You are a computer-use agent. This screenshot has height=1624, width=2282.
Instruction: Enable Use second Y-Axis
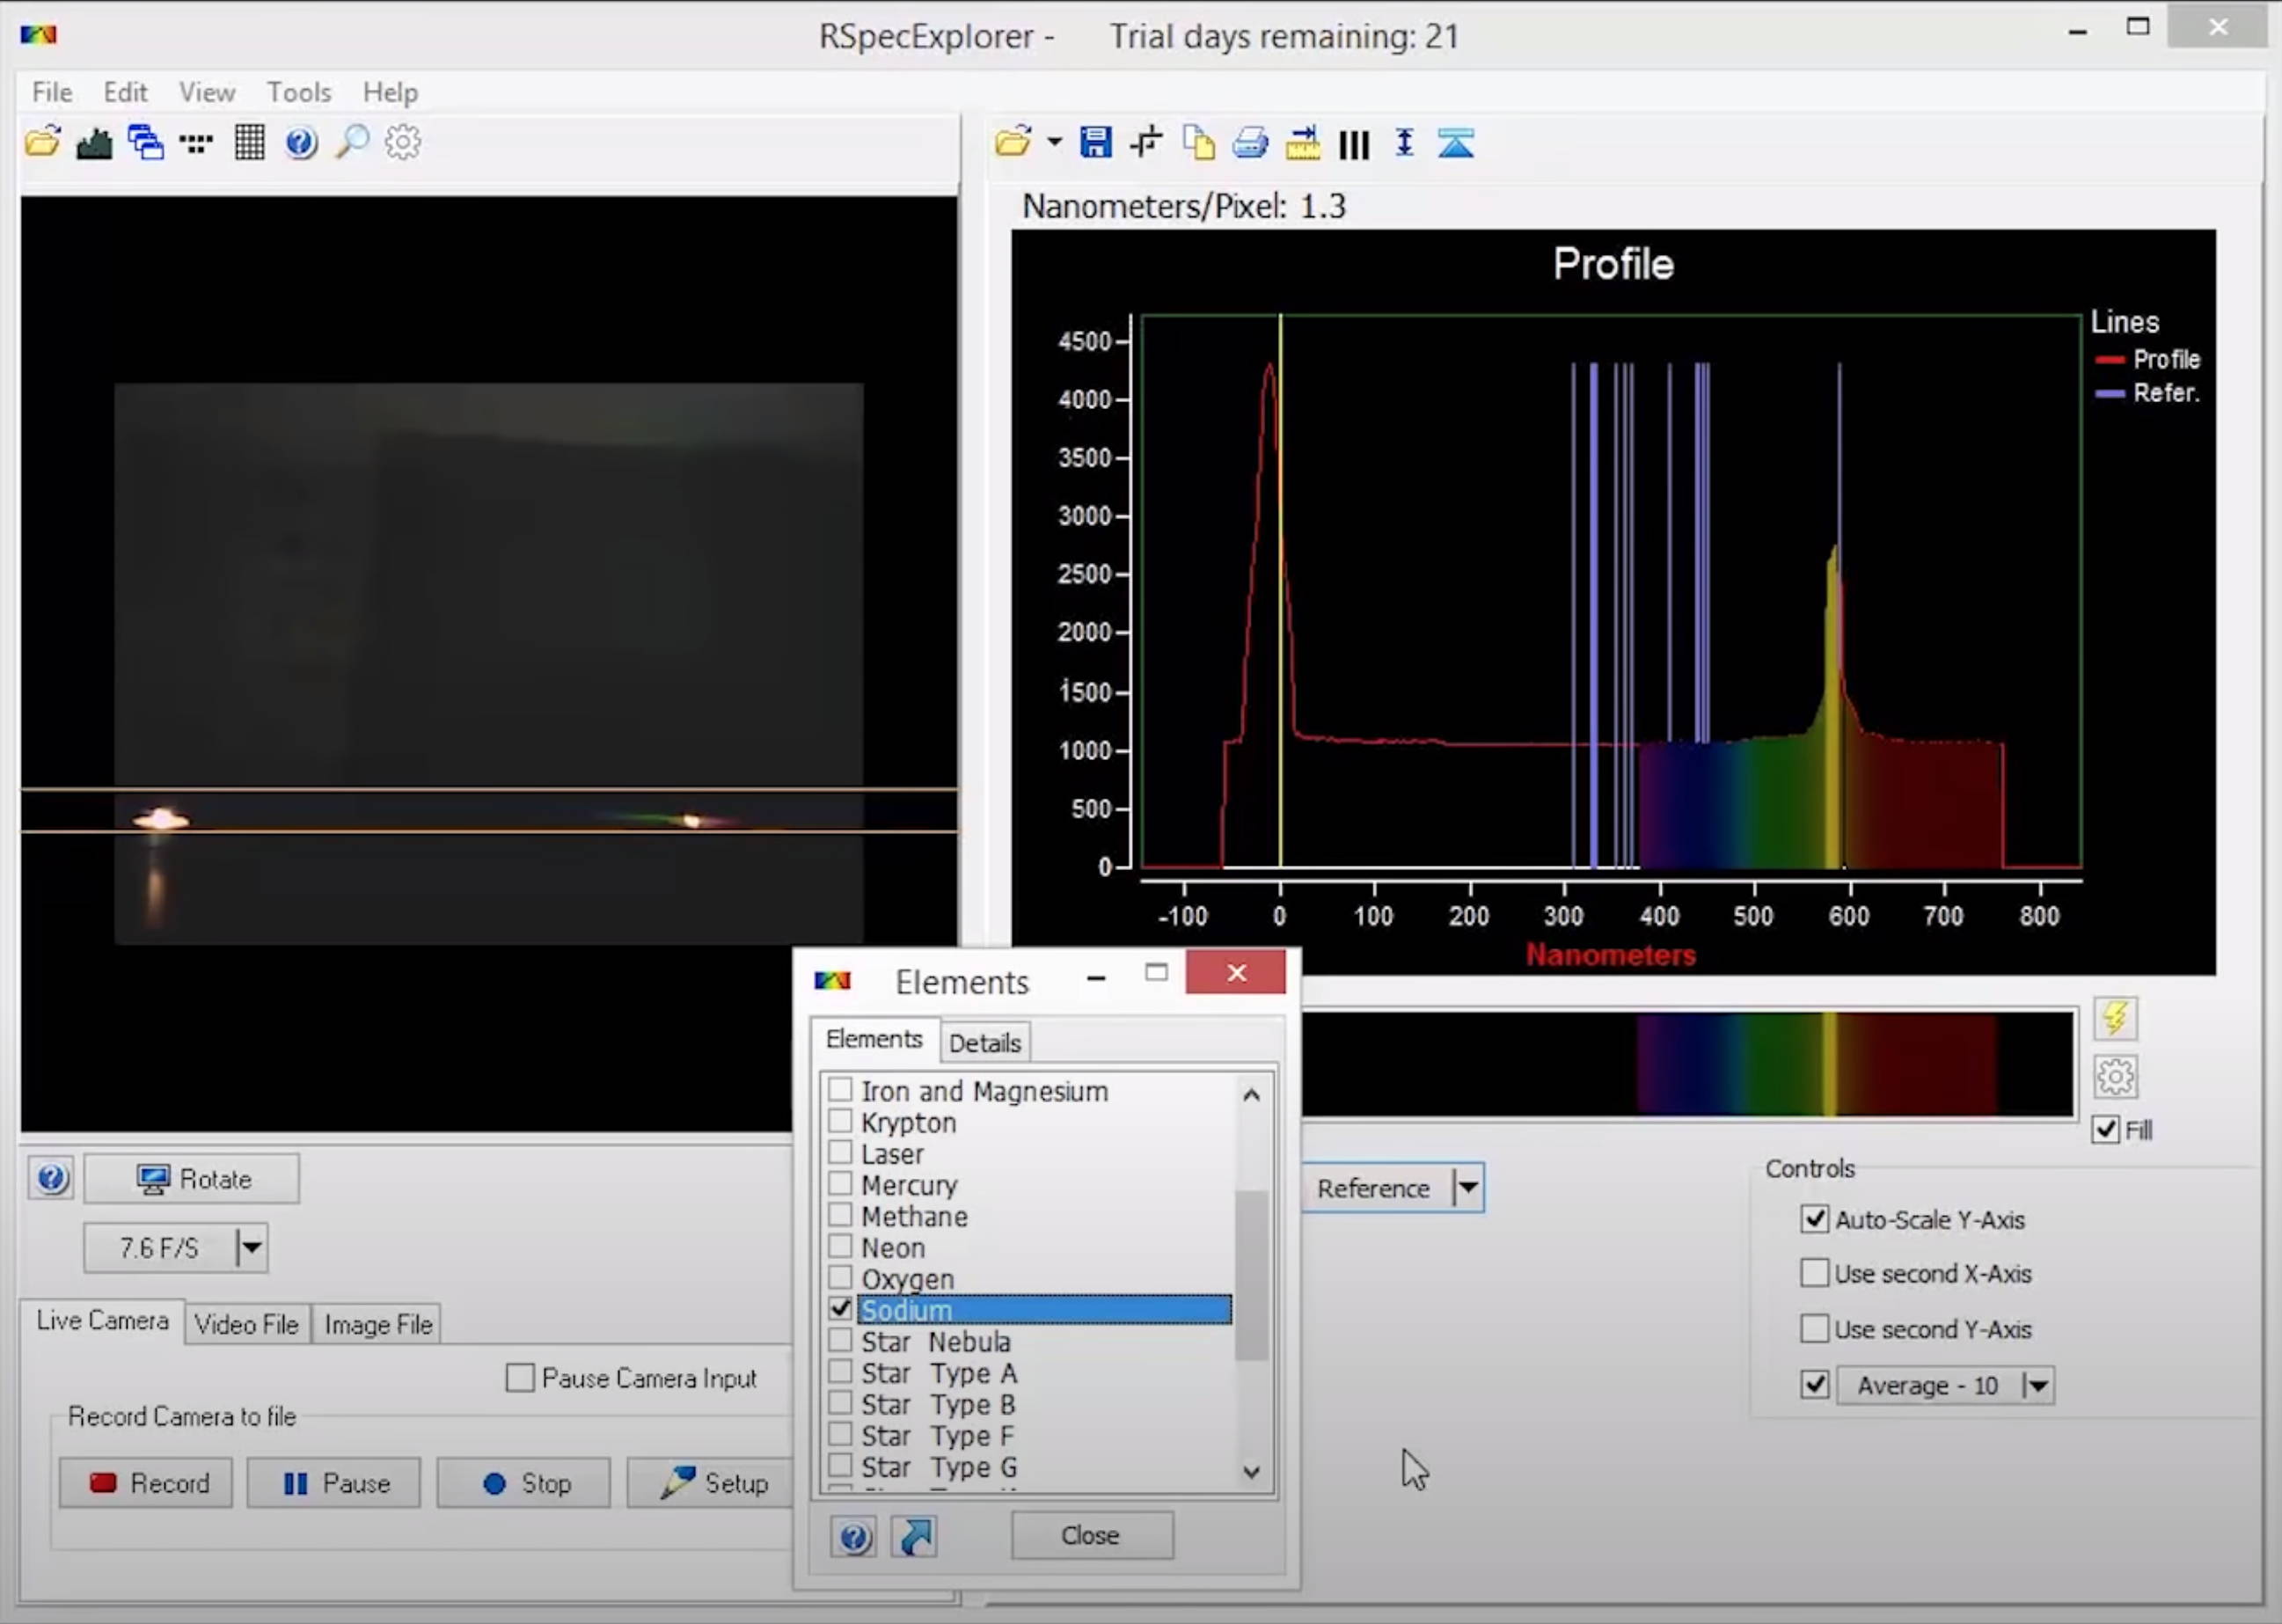(x=1815, y=1328)
